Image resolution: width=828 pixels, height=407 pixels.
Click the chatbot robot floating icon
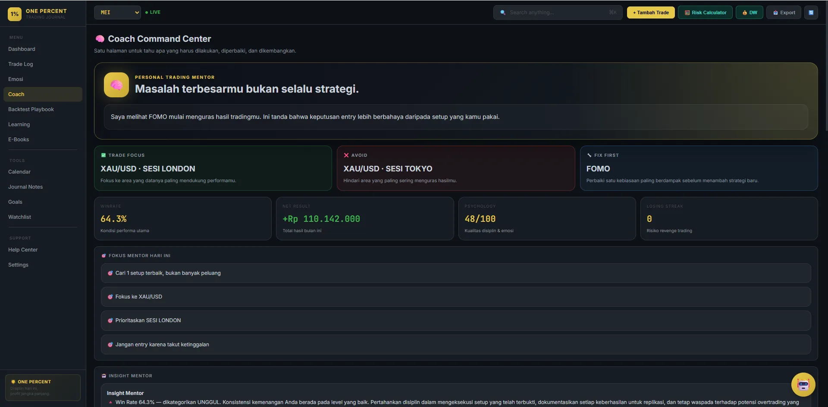click(803, 385)
